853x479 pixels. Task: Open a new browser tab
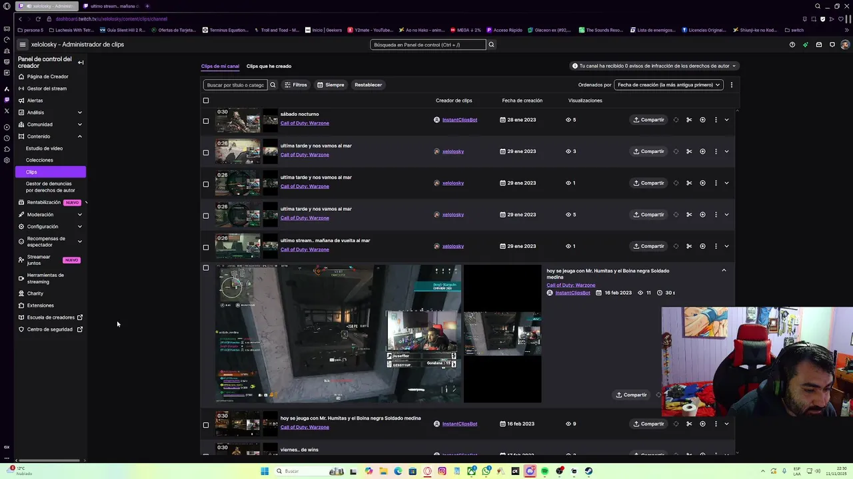point(147,6)
